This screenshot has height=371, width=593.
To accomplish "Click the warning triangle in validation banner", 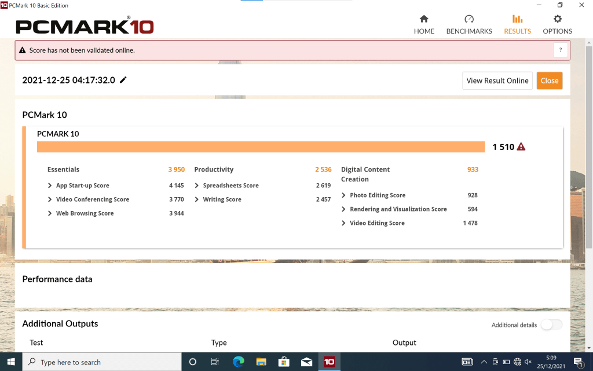I will tap(23, 50).
